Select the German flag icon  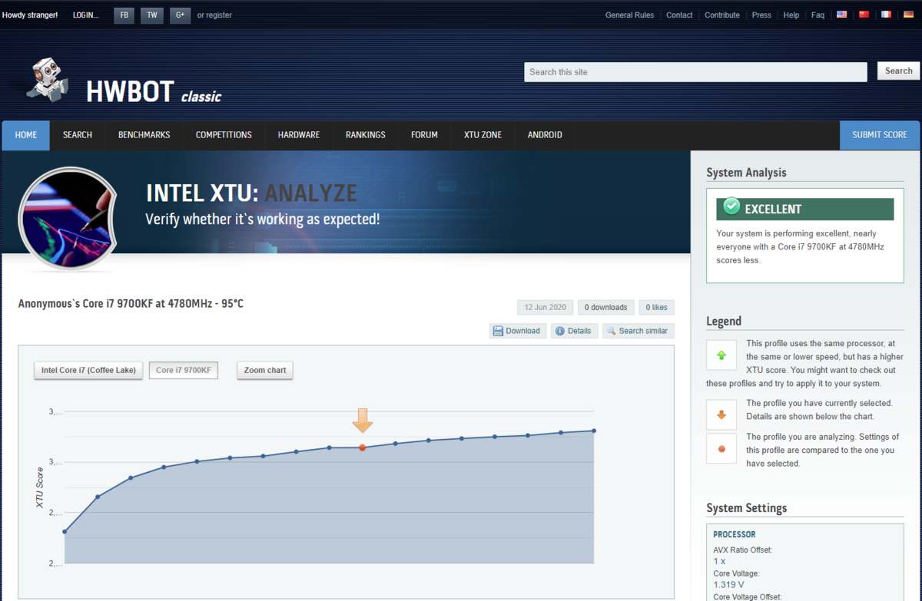(909, 15)
